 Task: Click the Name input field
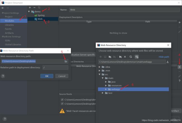[x=124, y=10]
